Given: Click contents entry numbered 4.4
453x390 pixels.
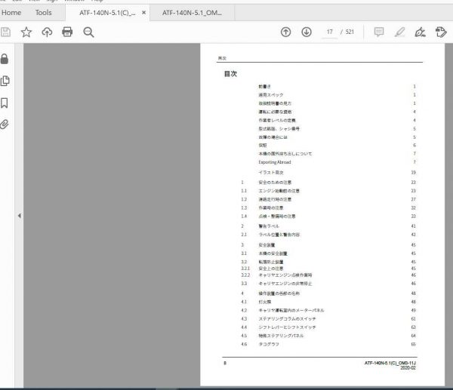Looking at the screenshot, I should click(x=328, y=327).
